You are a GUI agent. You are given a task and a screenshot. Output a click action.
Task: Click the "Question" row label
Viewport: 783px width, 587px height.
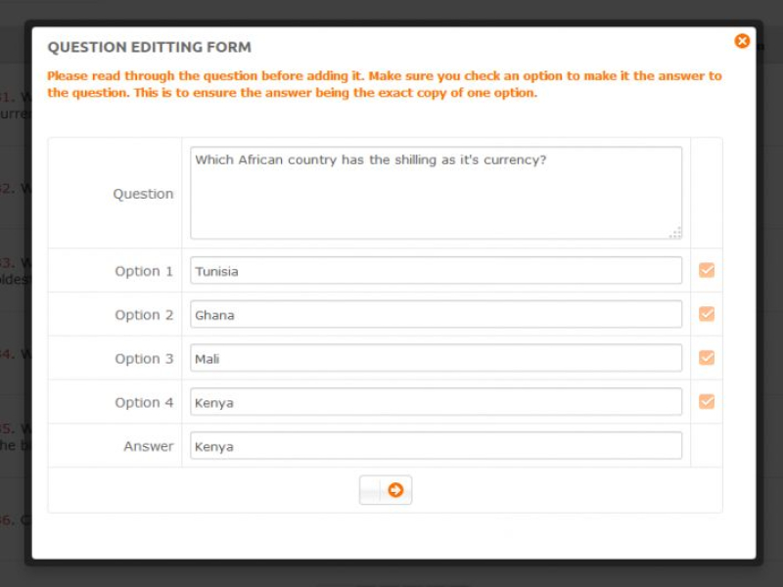coord(143,194)
